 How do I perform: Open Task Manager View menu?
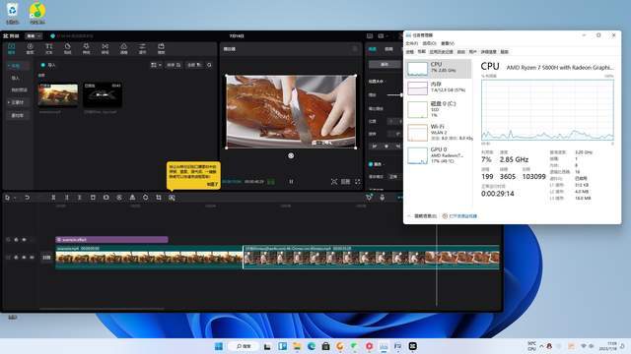point(448,43)
